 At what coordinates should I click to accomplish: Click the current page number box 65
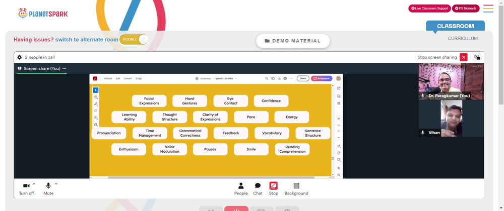click(339, 119)
